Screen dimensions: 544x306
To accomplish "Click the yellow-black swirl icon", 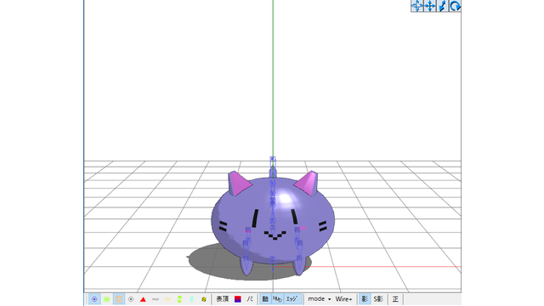I will 204,299.
